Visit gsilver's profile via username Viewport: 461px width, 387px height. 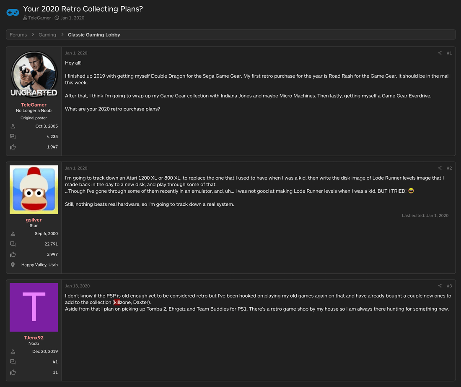click(34, 220)
